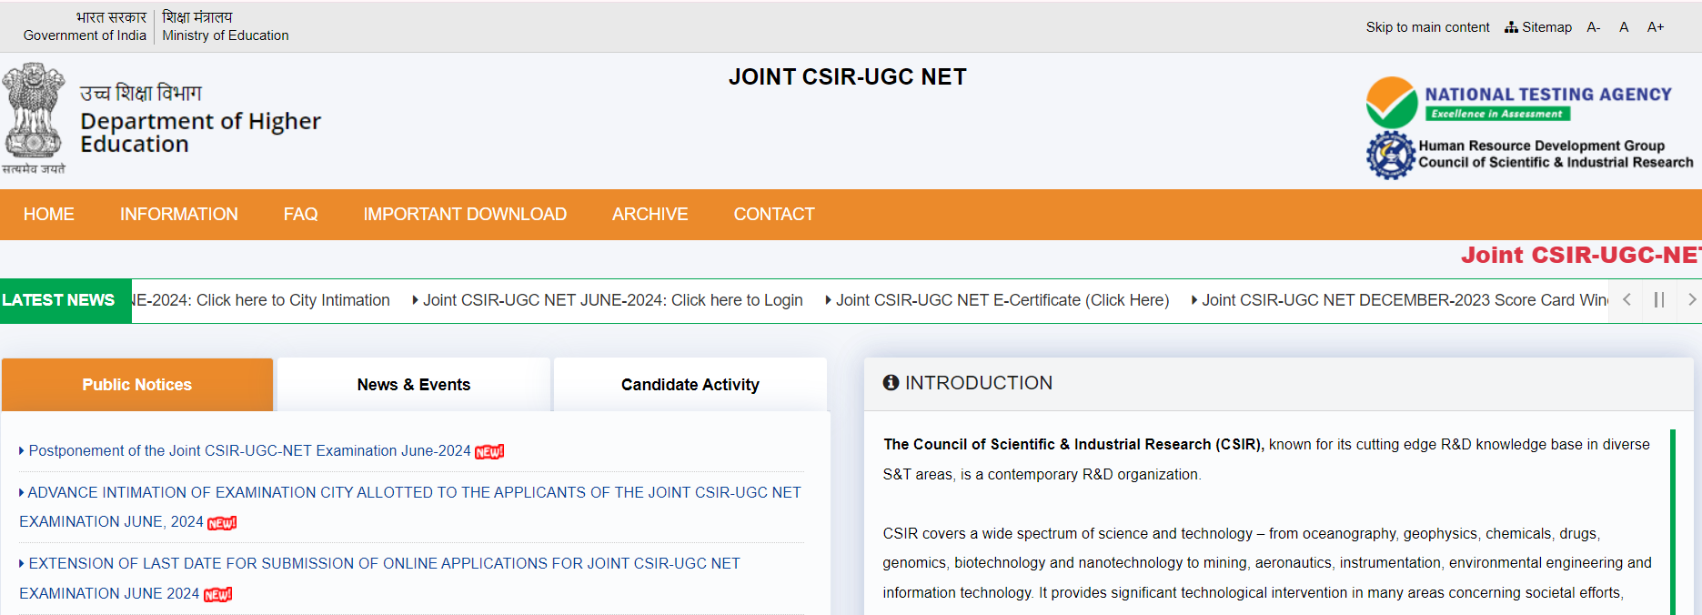This screenshot has height=615, width=1702.
Task: Advance news ticker to next item
Action: tap(1691, 299)
